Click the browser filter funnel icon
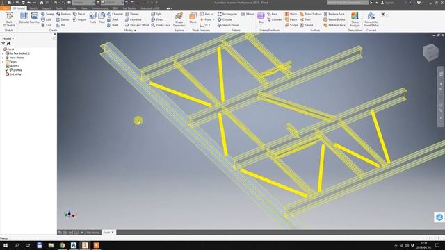The width and height of the screenshot is (445, 250). pos(3,44)
